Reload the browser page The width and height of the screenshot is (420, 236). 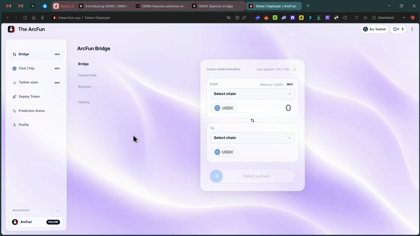25,17
